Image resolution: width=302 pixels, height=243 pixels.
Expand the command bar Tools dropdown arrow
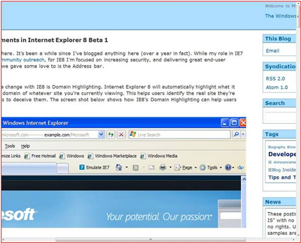[x=221, y=167]
